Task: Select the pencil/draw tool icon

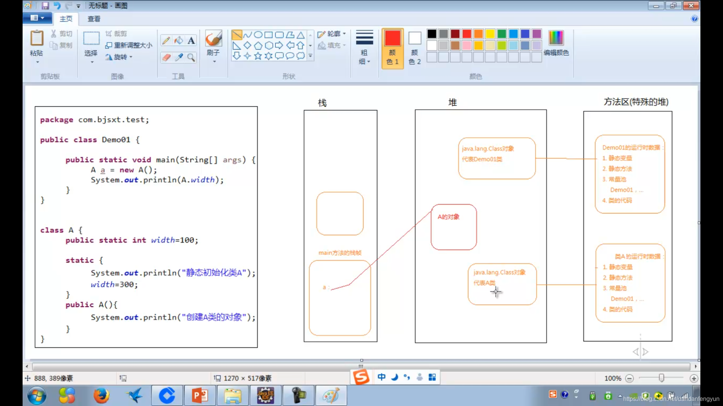Action: coord(166,39)
